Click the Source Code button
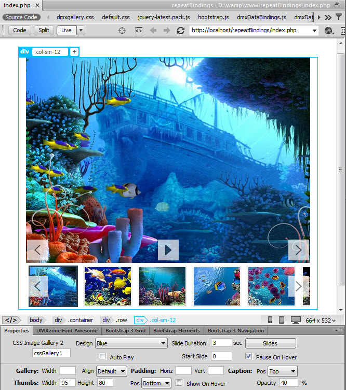Viewport: 346px width, 390px height. pyautogui.click(x=21, y=17)
